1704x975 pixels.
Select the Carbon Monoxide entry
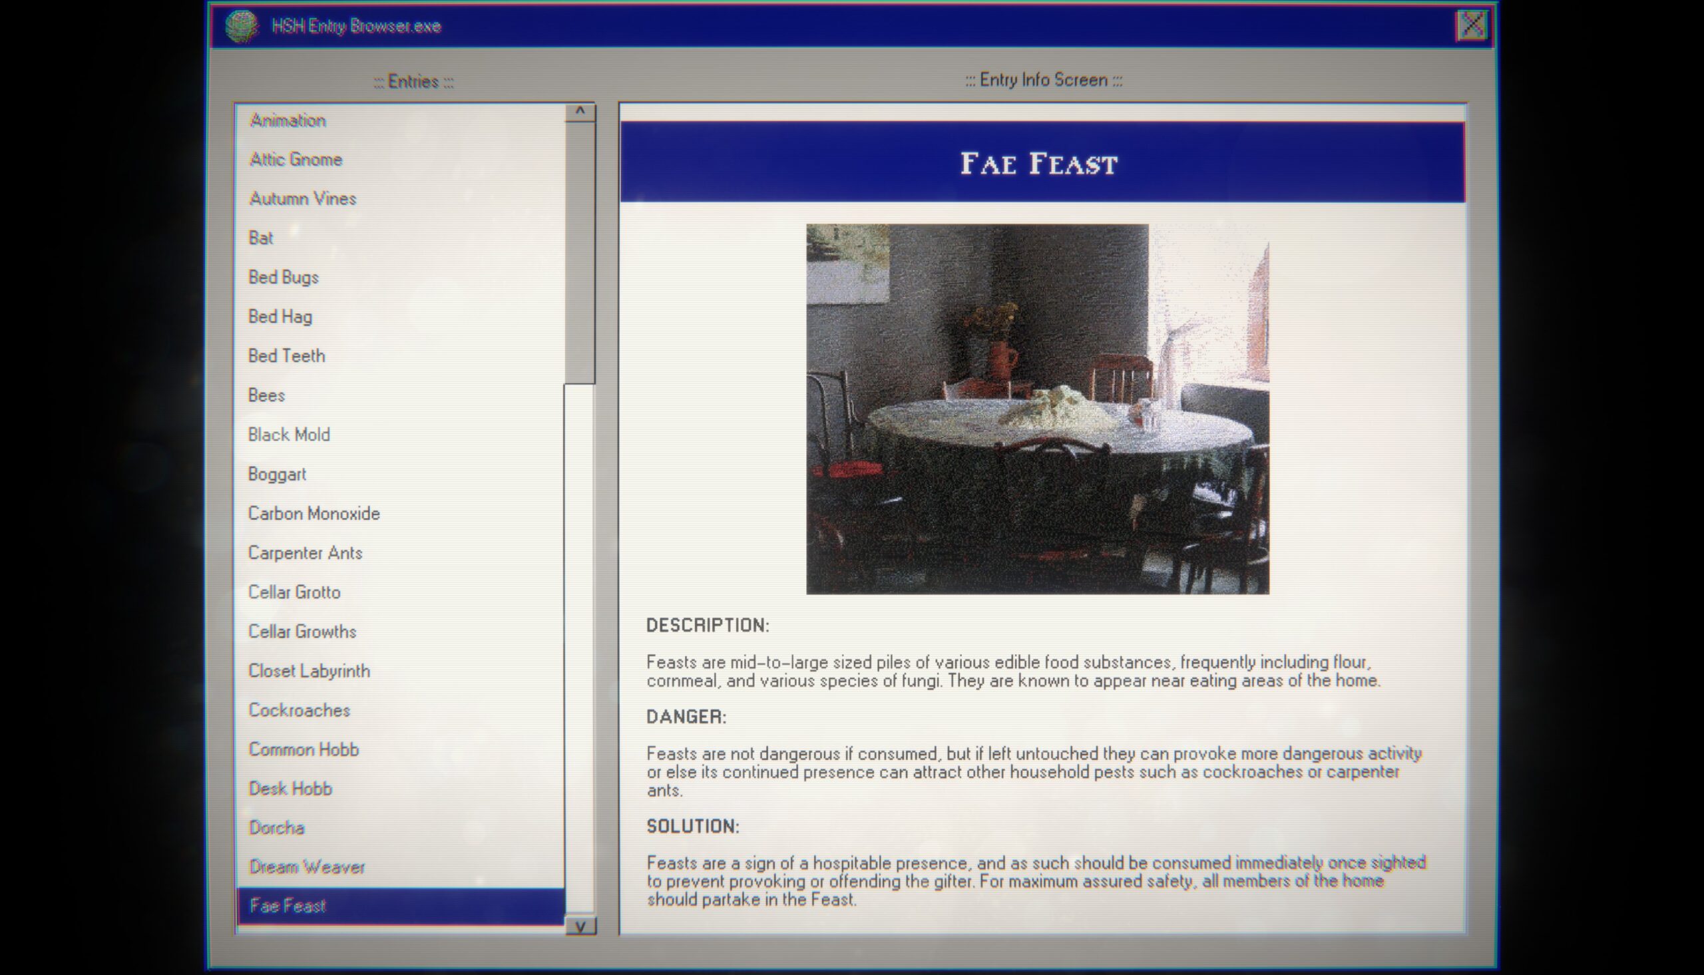(x=312, y=512)
